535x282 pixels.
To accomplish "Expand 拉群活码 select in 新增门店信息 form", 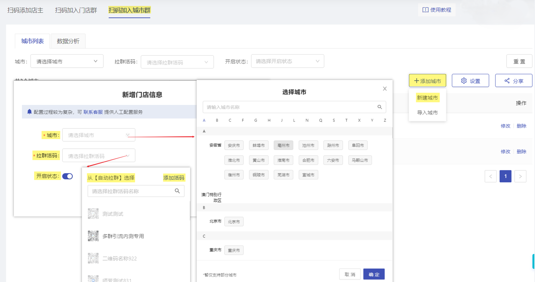I will click(99, 156).
